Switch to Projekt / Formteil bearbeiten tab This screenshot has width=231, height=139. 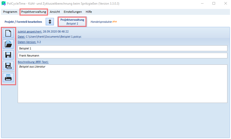point(23,22)
